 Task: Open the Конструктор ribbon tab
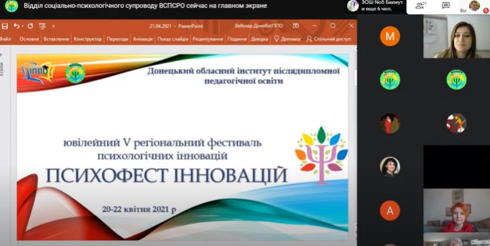pyautogui.click(x=88, y=39)
